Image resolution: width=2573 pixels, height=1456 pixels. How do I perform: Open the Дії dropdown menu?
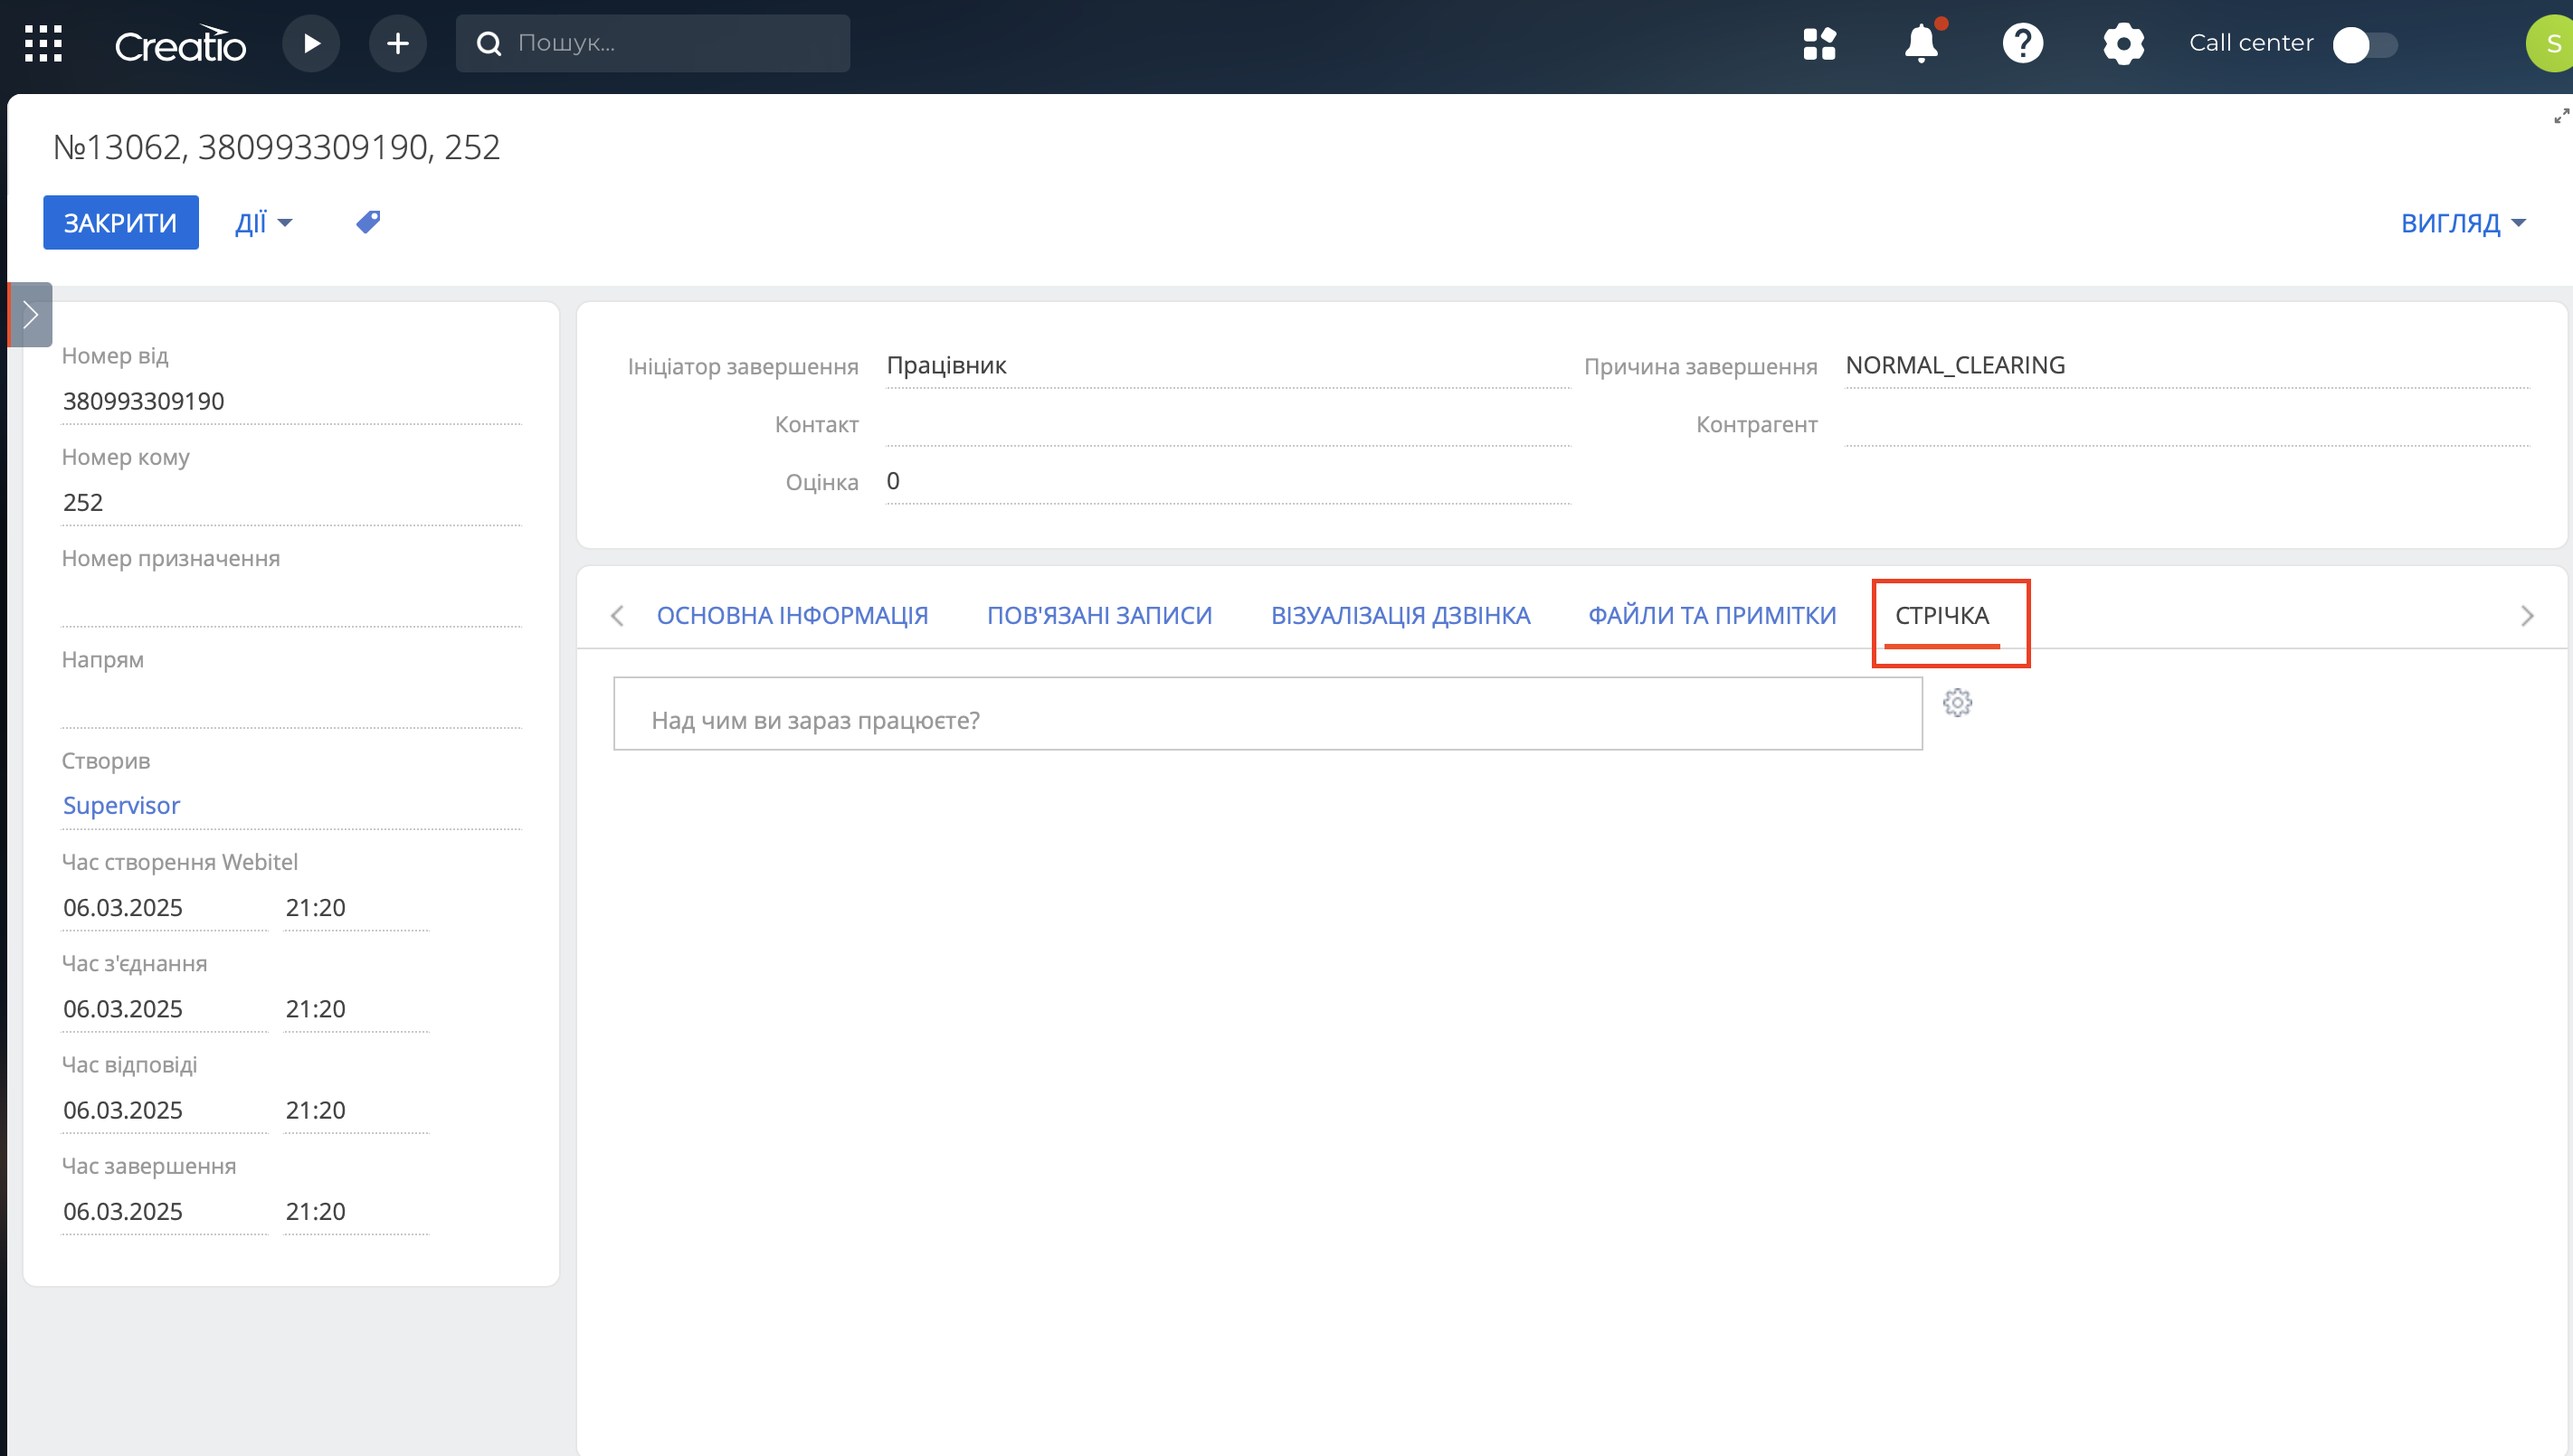(x=263, y=222)
